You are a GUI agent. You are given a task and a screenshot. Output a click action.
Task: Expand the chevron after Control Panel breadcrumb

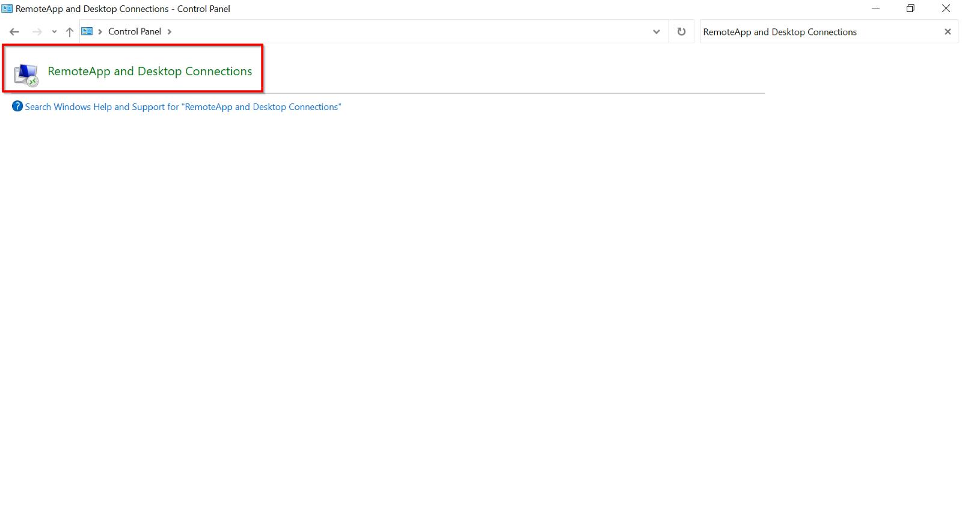pyautogui.click(x=170, y=32)
